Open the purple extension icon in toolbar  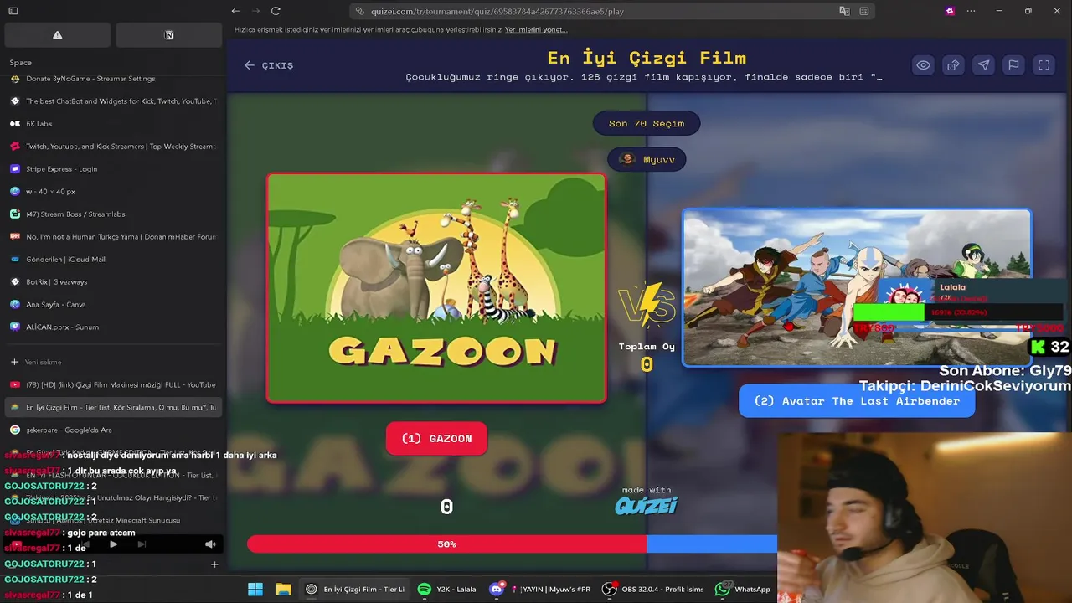[949, 11]
